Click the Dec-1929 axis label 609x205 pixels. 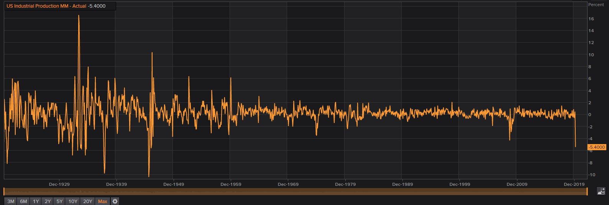pyautogui.click(x=59, y=184)
